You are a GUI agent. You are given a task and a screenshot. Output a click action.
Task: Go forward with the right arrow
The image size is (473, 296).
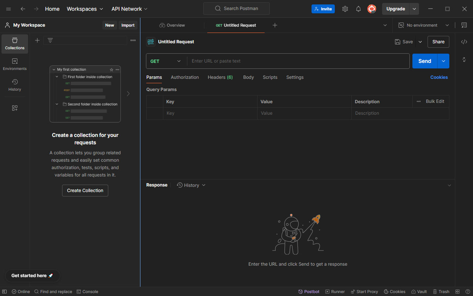pos(36,9)
